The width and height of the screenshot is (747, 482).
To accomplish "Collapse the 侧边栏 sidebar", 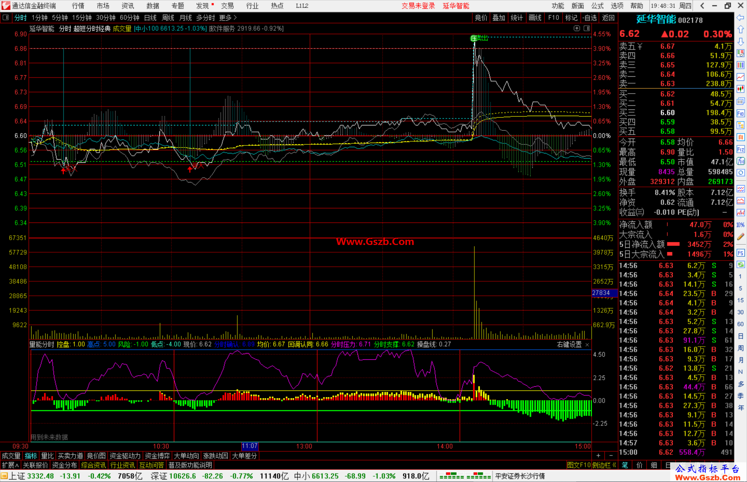I will [604, 465].
